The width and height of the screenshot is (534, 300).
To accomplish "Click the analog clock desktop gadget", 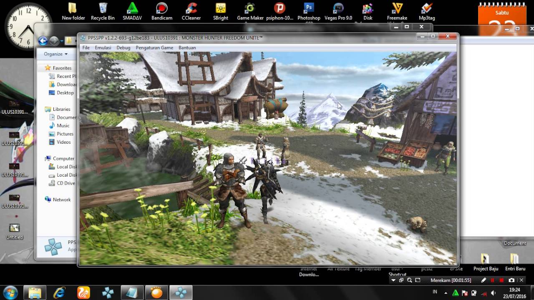I will 28,26.
